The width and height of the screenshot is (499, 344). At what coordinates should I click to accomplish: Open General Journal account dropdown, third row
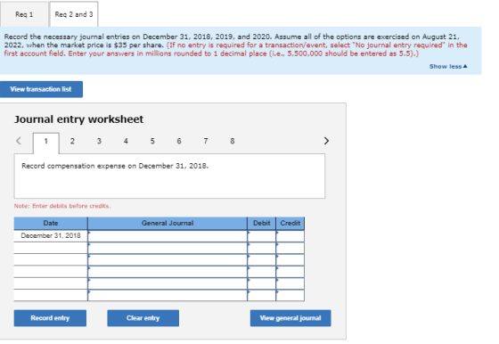pos(168,259)
